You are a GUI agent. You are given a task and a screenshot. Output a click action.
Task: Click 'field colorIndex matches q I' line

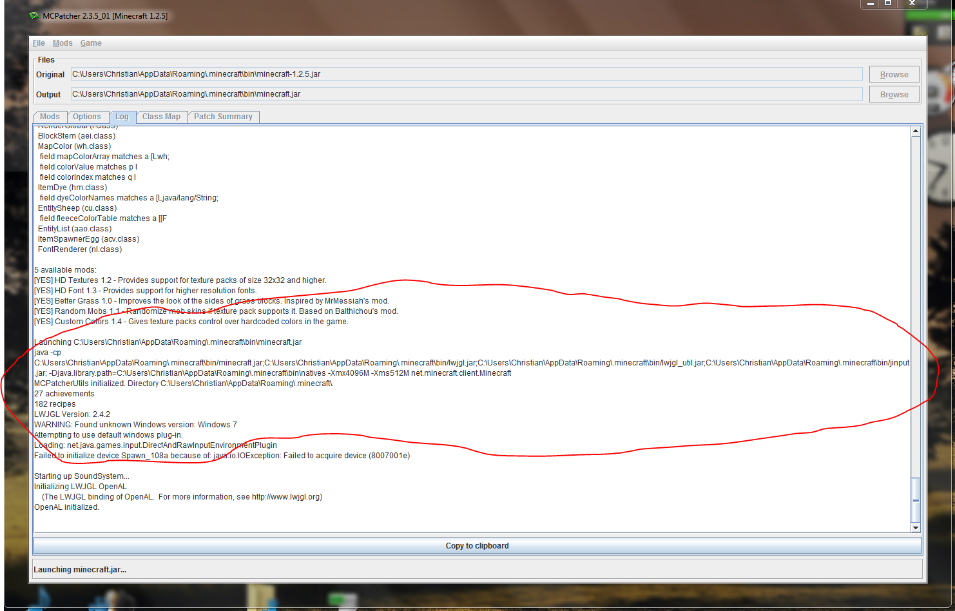click(x=88, y=177)
